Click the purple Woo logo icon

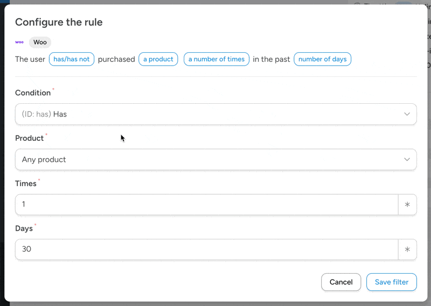[19, 42]
